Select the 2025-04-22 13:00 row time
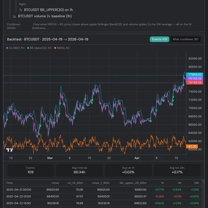Screen dimensions: 208x208 pos(18,203)
